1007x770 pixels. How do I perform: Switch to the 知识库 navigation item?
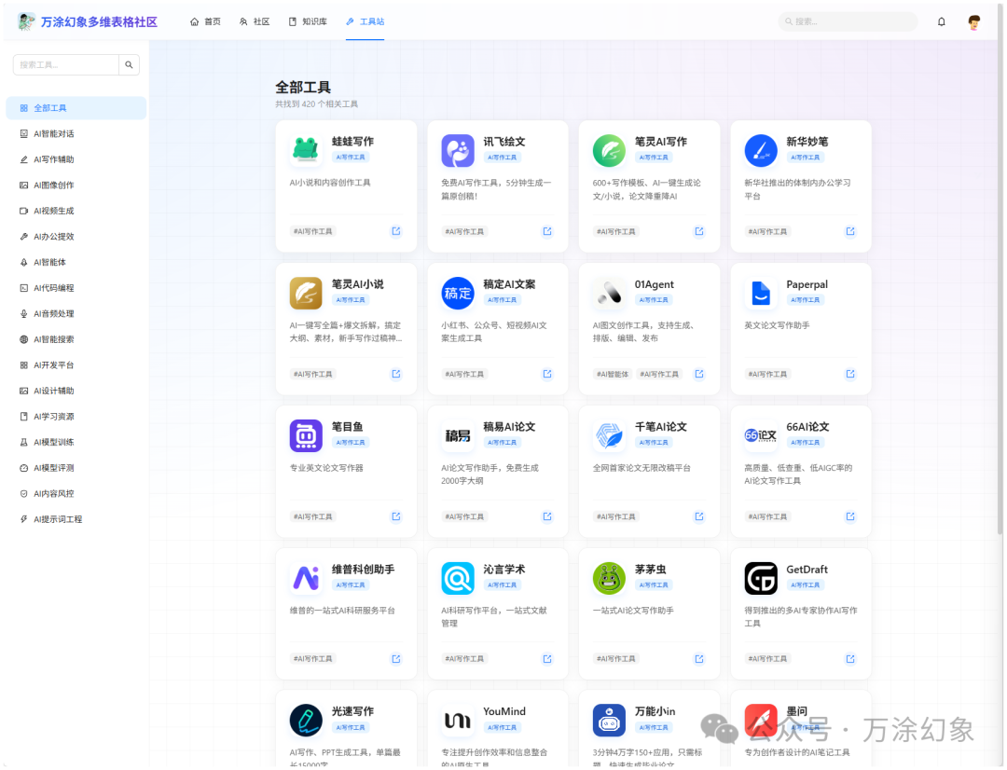pos(308,22)
